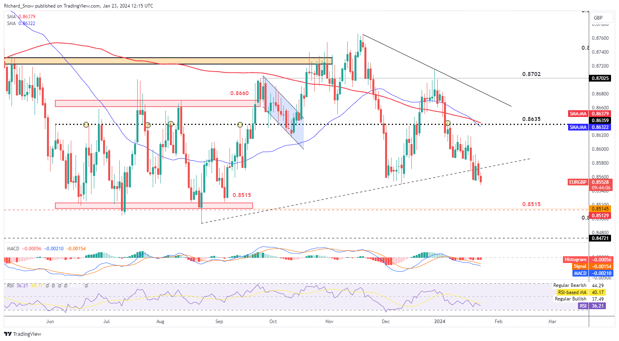Click the purple RSI 36.21 axis tag
619x341 pixels.
click(592, 306)
